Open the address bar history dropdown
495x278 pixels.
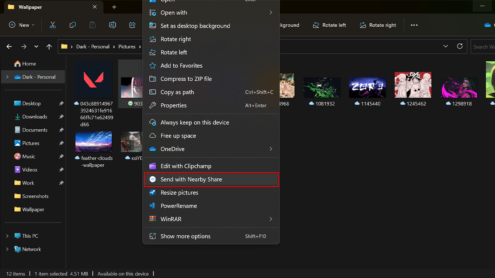tap(445, 47)
